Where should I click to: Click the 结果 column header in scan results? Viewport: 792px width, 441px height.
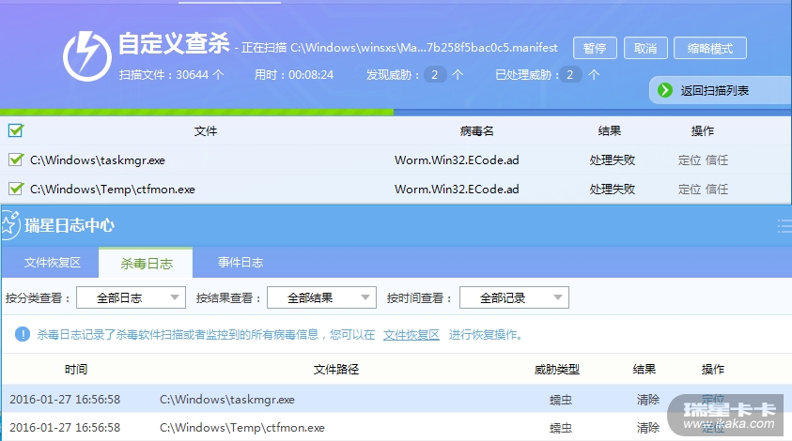[609, 131]
